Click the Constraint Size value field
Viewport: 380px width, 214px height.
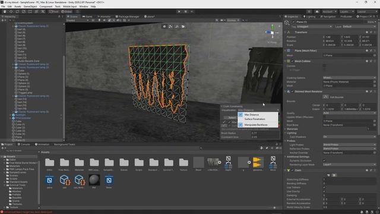265,137
